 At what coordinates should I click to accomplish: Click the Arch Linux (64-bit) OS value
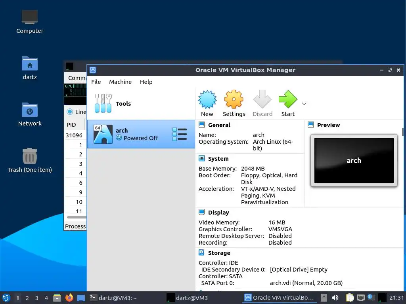point(273,145)
